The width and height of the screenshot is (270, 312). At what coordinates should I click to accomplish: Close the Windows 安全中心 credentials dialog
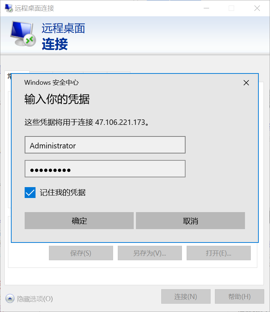pos(246,83)
